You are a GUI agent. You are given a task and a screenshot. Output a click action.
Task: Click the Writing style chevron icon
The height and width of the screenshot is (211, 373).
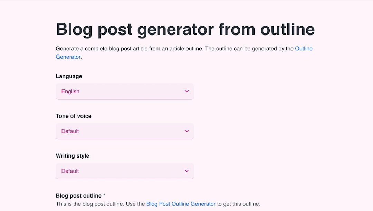[186, 171]
